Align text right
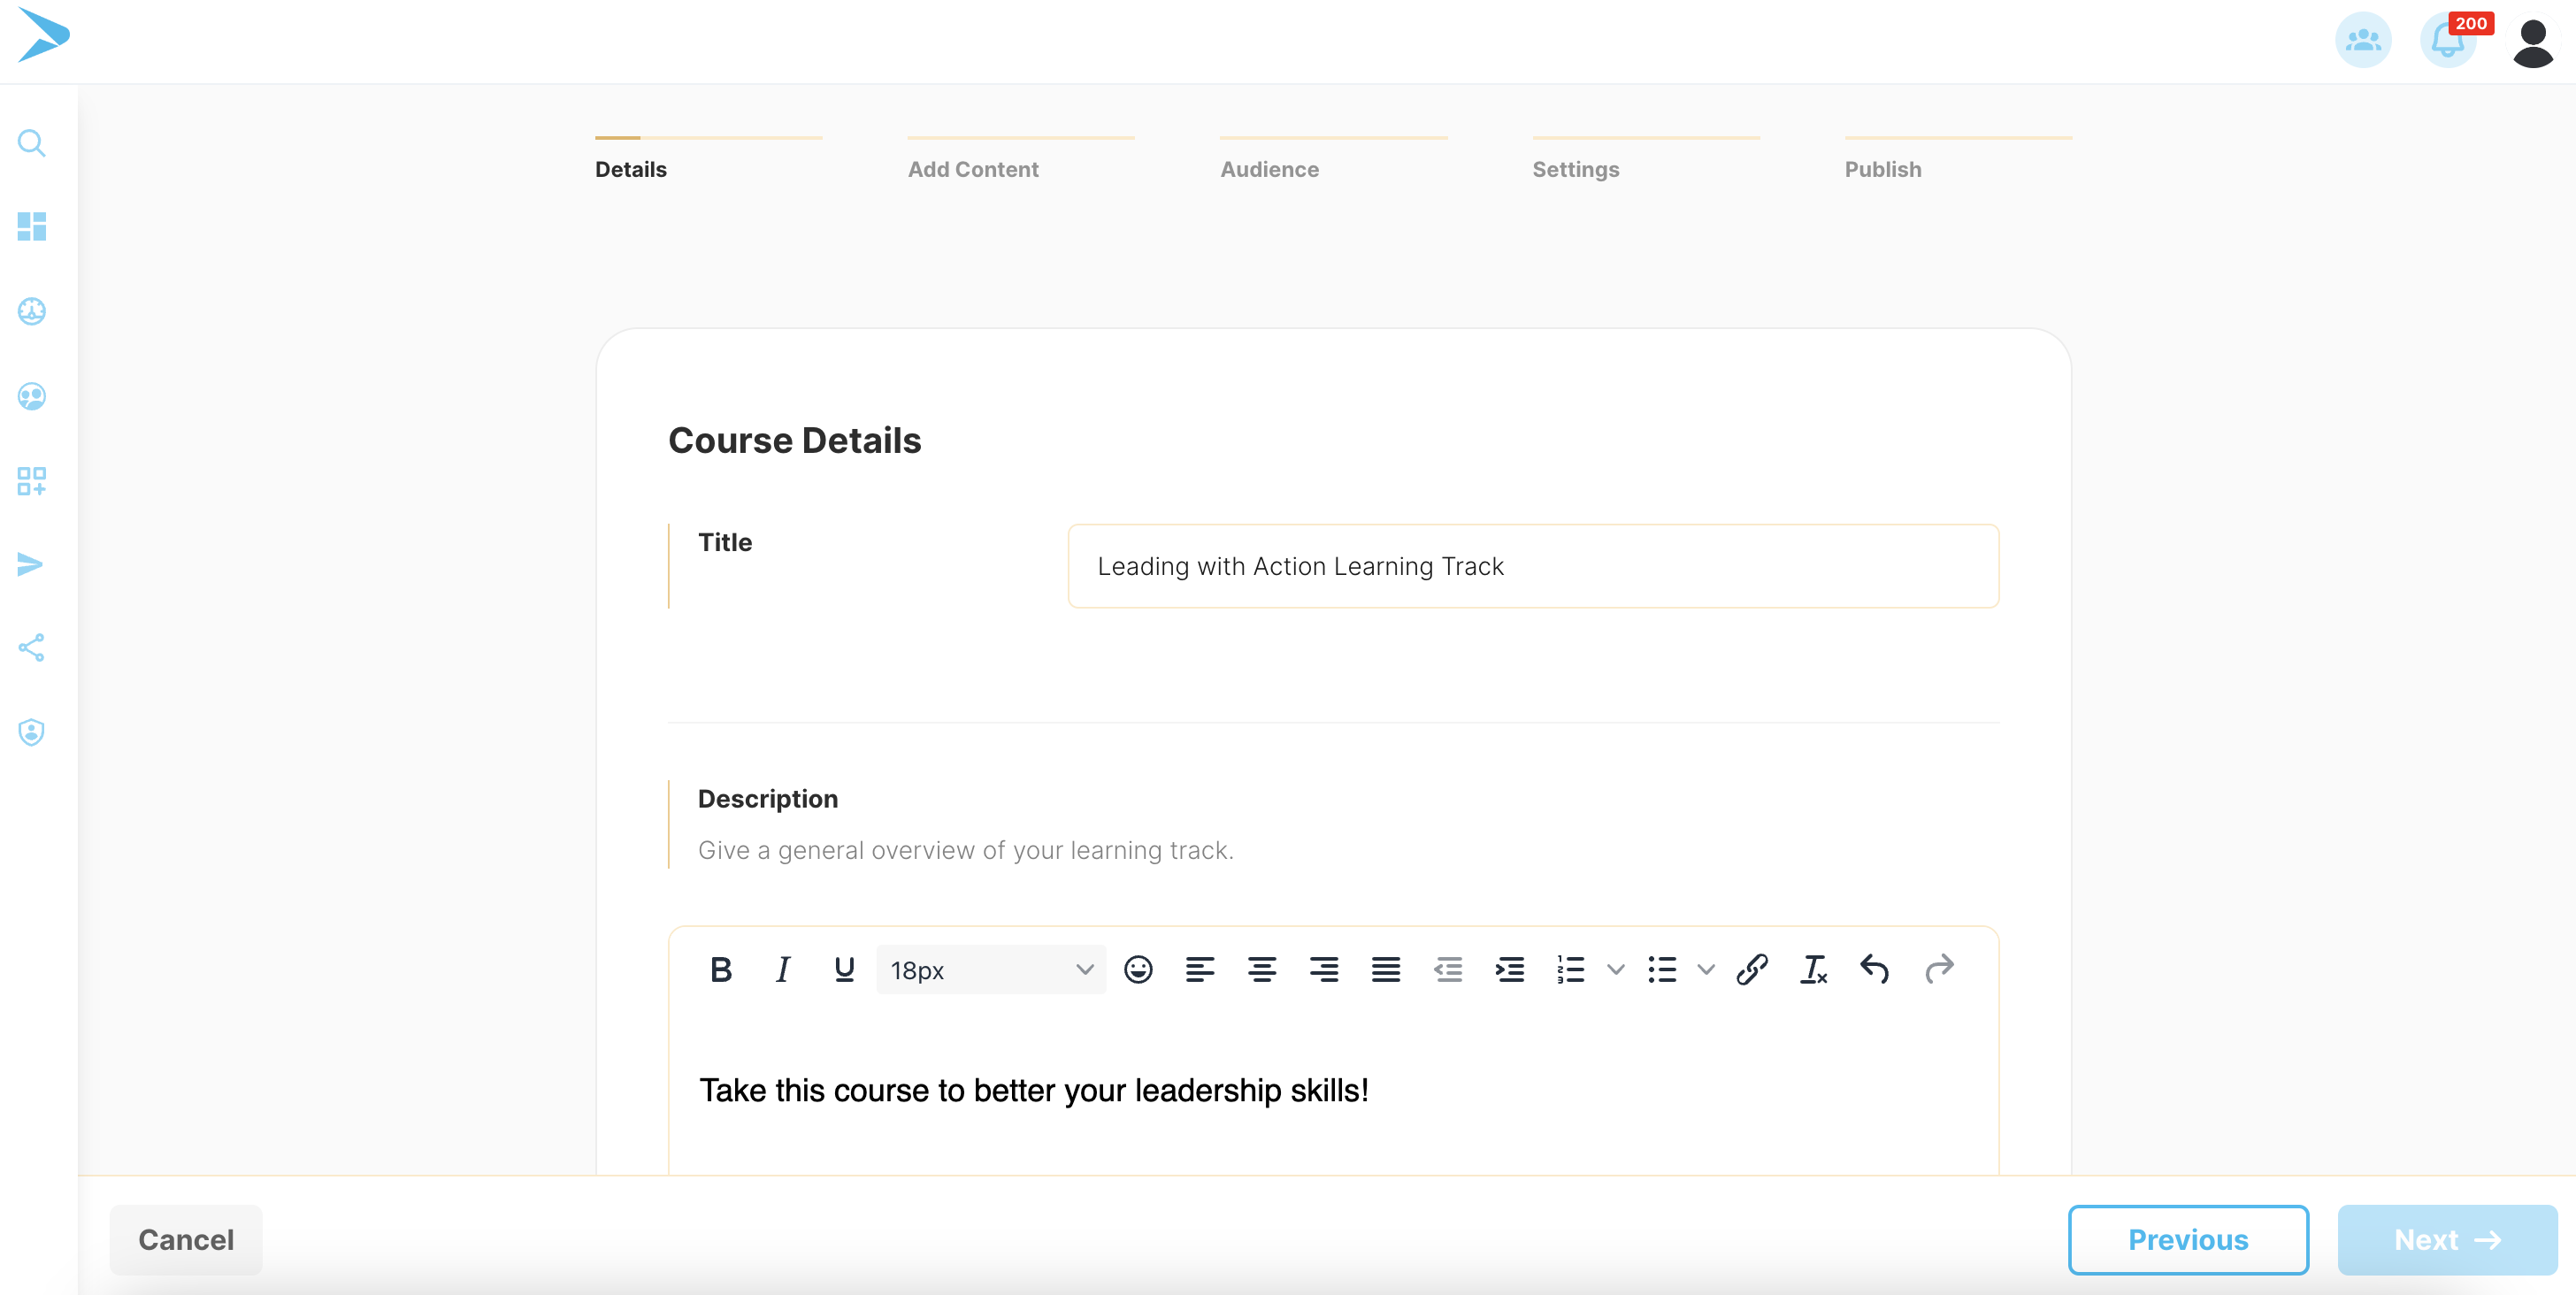The width and height of the screenshot is (2576, 1295). (1324, 970)
